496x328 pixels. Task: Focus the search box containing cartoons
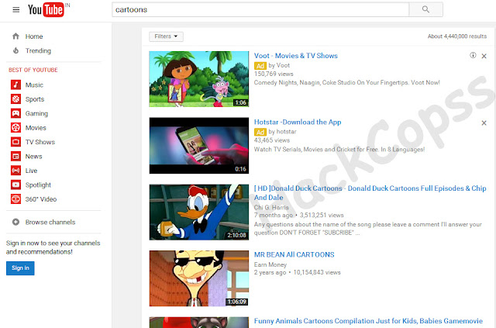click(x=260, y=9)
